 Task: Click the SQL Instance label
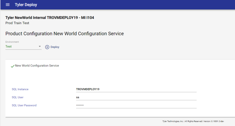tap(20, 89)
